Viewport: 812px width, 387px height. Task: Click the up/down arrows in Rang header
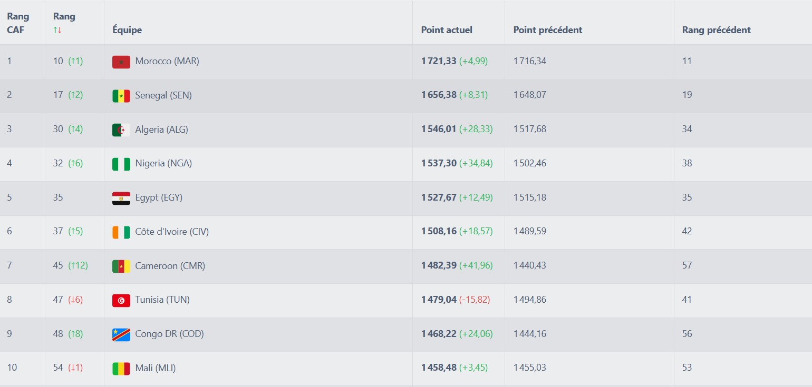57,30
